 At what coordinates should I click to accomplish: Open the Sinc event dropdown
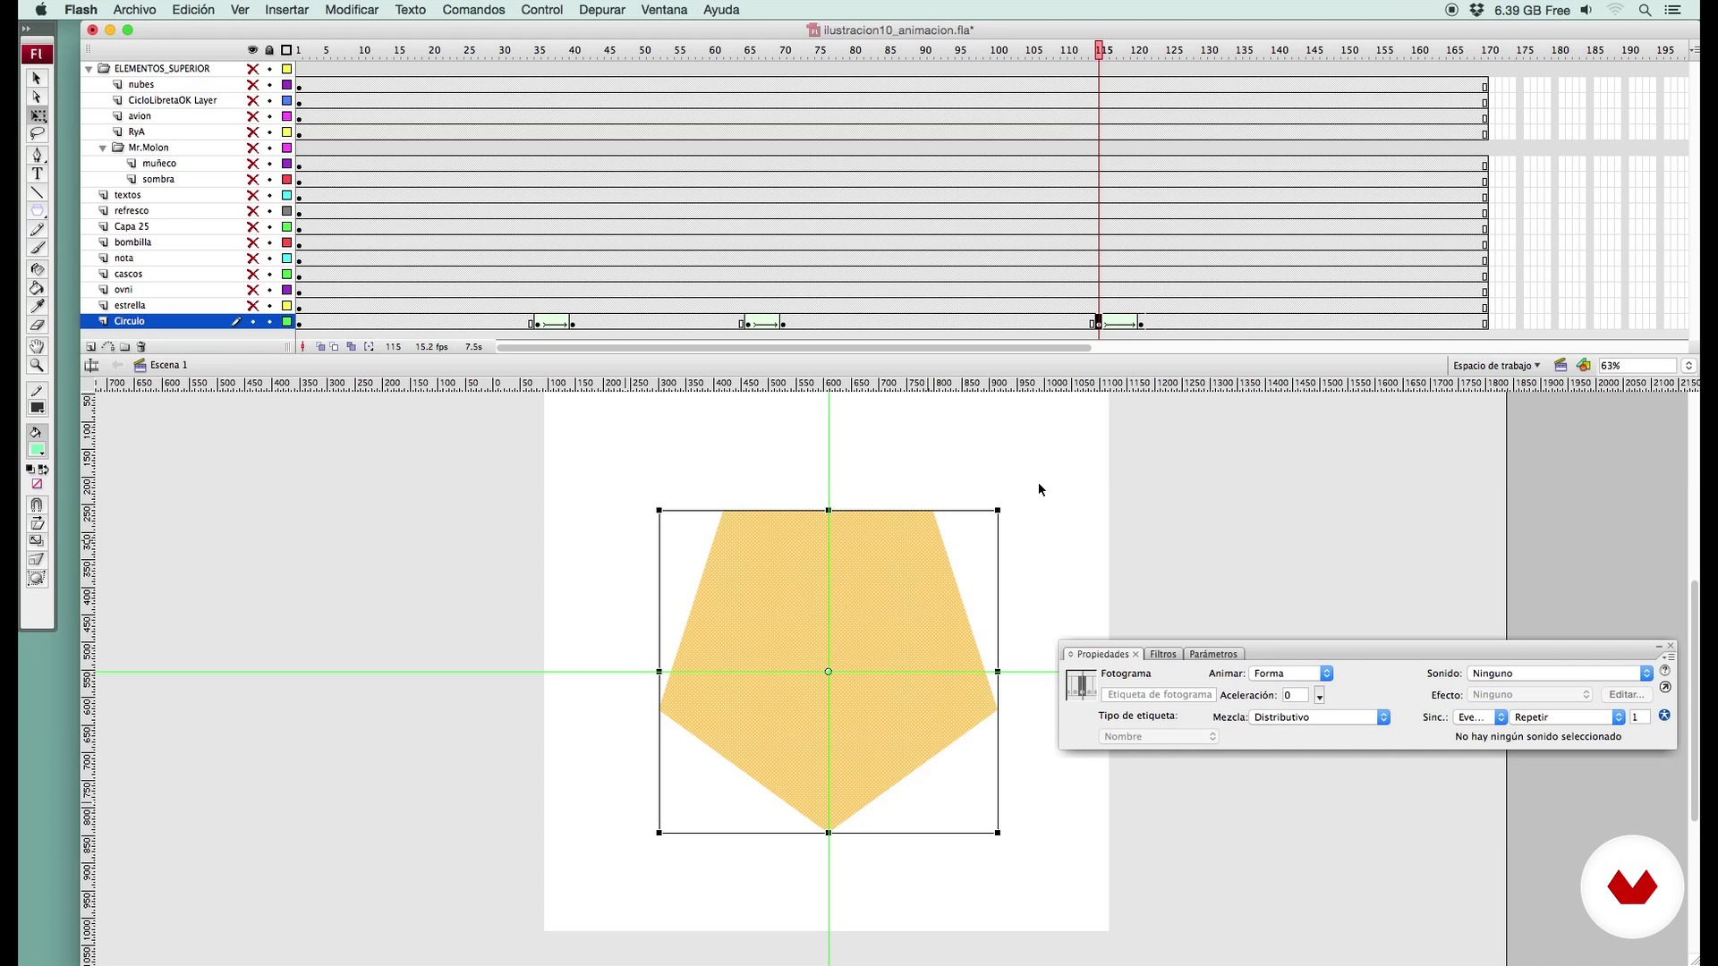coord(1481,717)
